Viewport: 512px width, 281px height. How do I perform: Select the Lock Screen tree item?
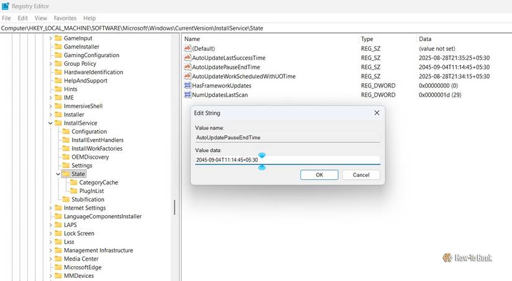click(x=79, y=233)
